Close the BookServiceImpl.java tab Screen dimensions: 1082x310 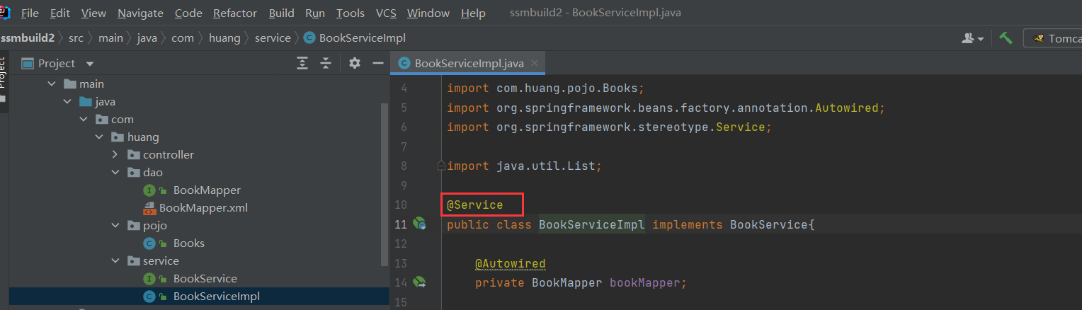pos(535,63)
